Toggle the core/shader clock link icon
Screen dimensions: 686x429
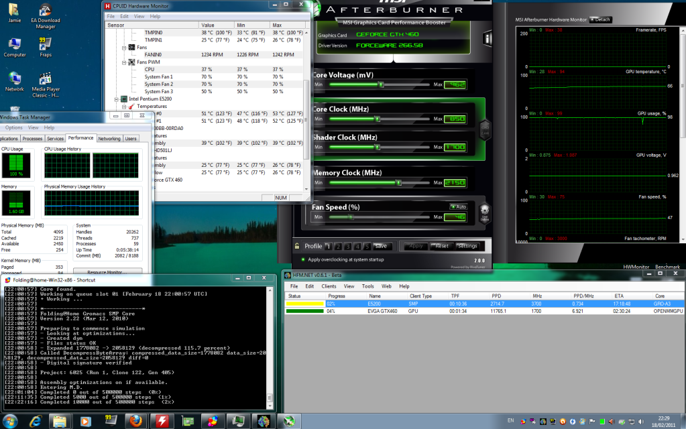[485, 129]
